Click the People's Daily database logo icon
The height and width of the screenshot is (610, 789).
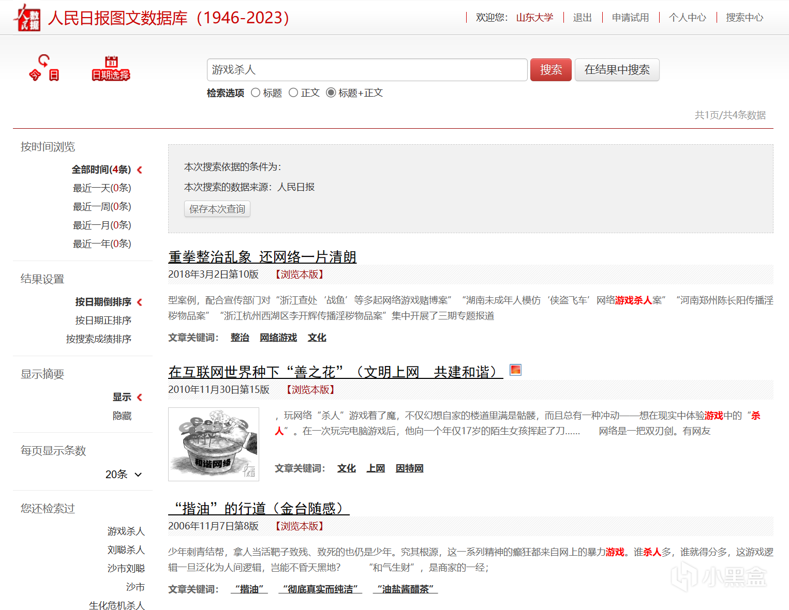[27, 18]
